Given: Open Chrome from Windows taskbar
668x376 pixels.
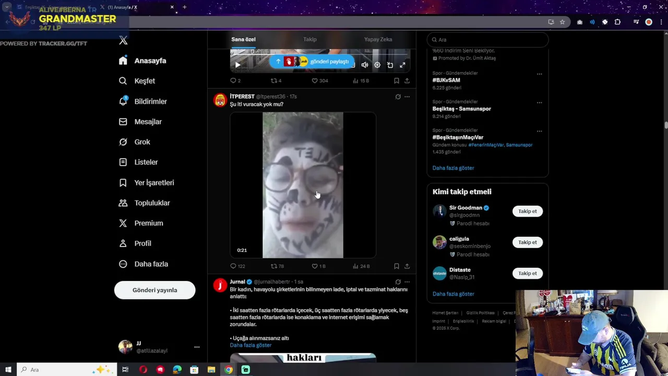Looking at the screenshot, I should click(229, 370).
